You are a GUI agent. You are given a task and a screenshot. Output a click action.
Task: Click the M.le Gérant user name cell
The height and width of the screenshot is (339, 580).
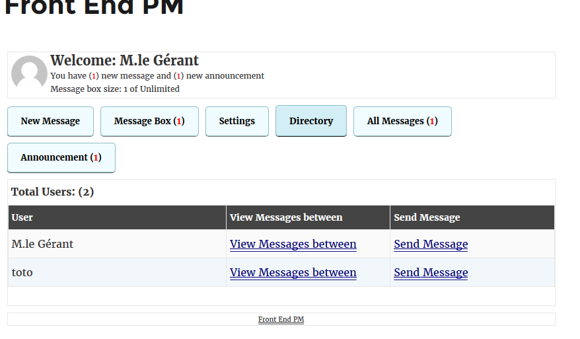coord(118,245)
